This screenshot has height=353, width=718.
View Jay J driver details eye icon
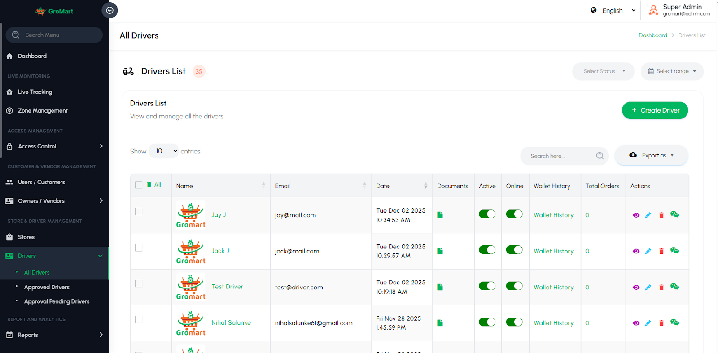[x=636, y=215]
